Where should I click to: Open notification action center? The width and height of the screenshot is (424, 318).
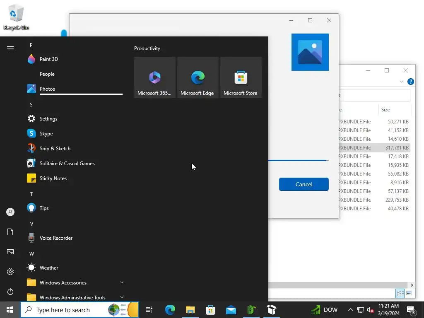point(411,310)
